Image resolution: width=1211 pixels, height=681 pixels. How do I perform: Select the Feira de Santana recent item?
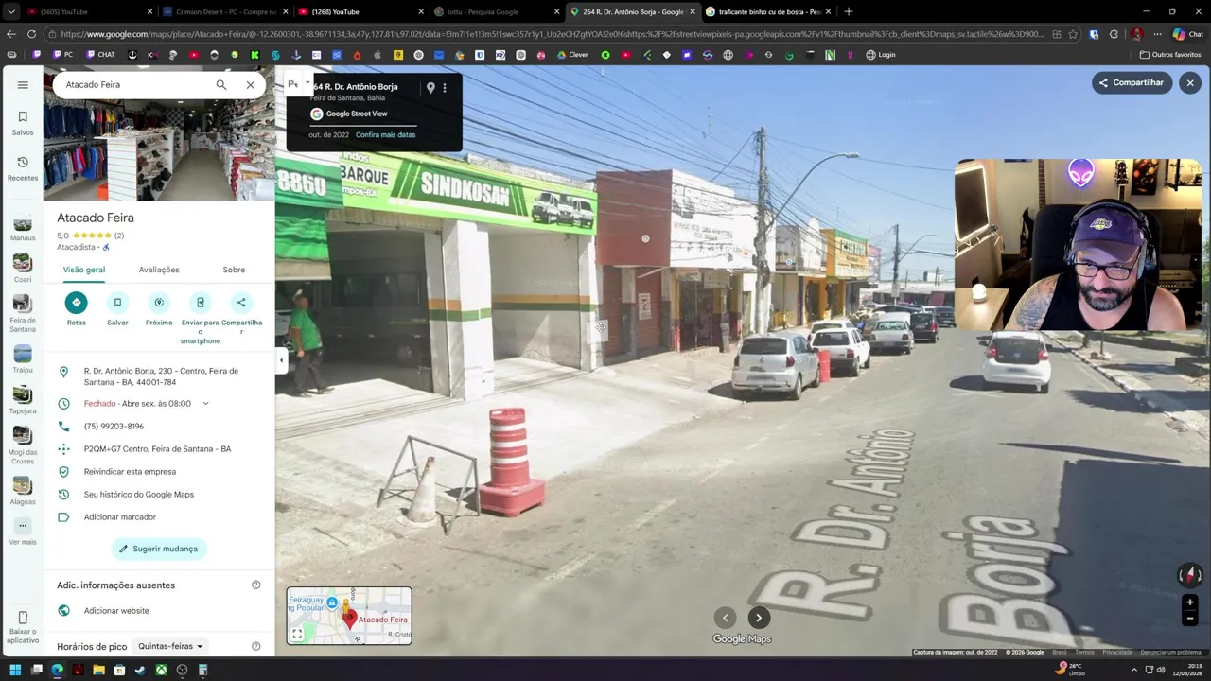tap(23, 314)
